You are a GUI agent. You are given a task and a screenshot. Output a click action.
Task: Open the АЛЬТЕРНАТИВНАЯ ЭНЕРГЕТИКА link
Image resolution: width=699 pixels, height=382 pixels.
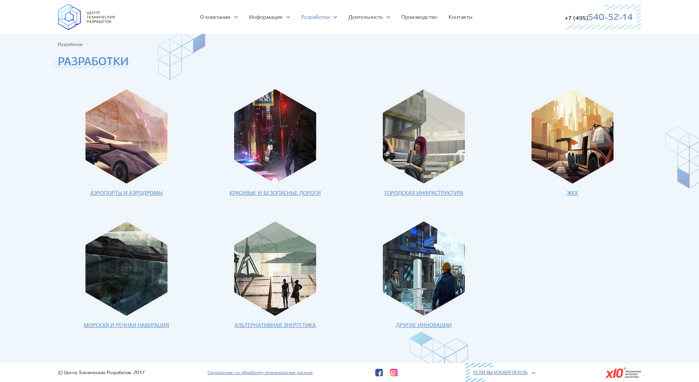[x=275, y=325]
